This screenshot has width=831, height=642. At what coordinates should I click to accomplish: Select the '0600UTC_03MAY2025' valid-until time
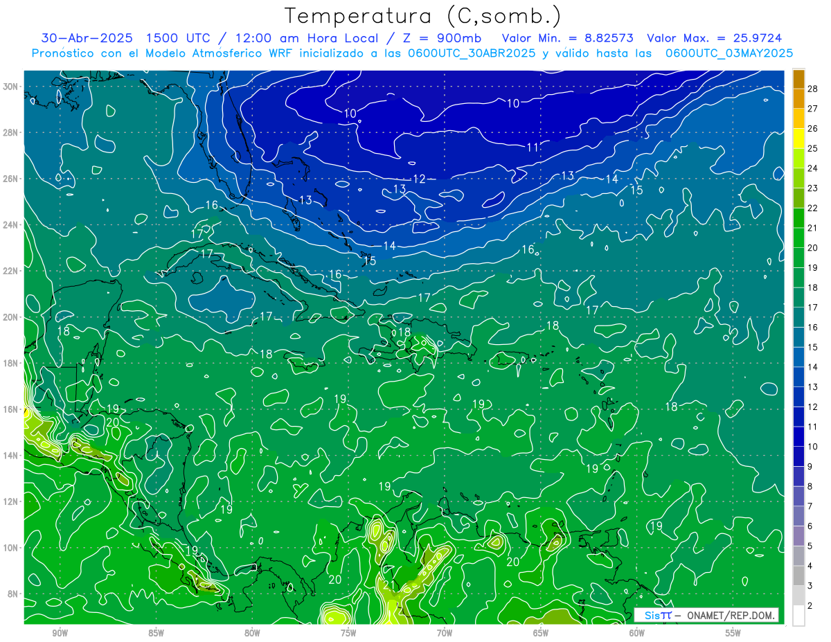729,53
